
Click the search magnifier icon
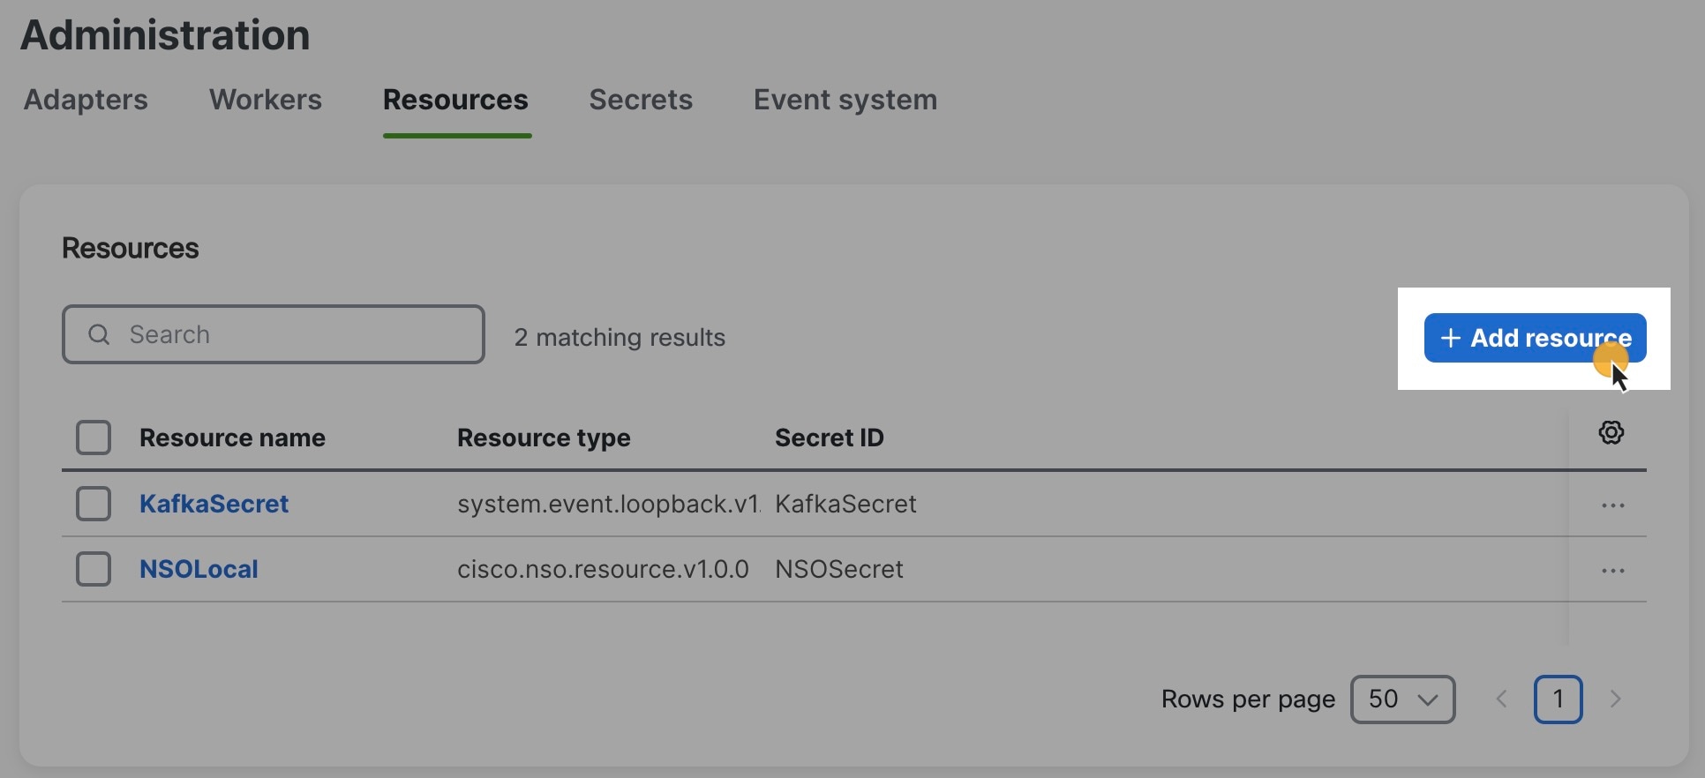click(x=99, y=334)
